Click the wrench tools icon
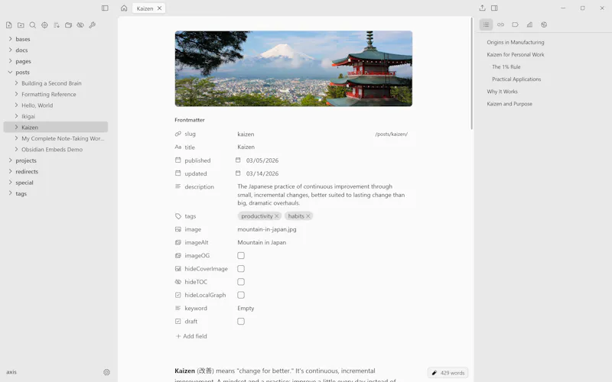612x382 pixels. click(92, 25)
